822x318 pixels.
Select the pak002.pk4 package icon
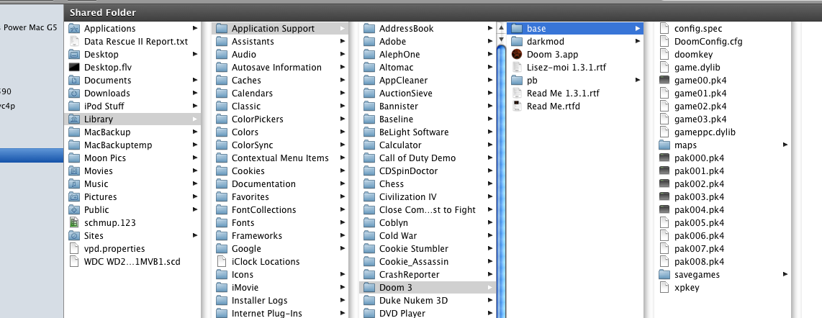pos(665,184)
